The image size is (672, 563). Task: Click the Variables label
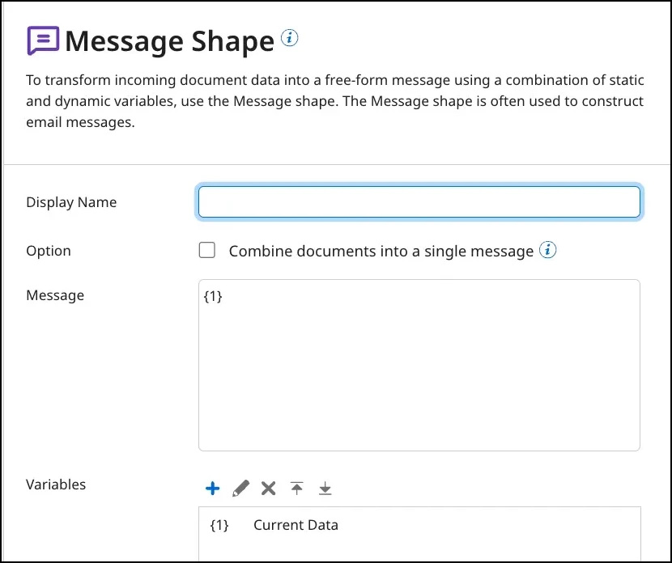coord(54,484)
